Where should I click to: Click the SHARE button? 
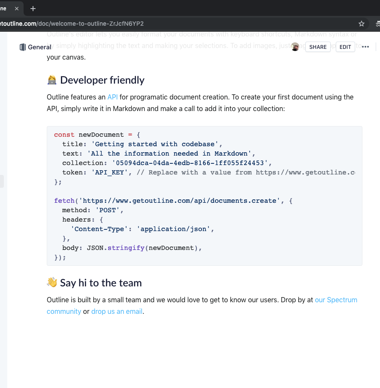pos(318,47)
